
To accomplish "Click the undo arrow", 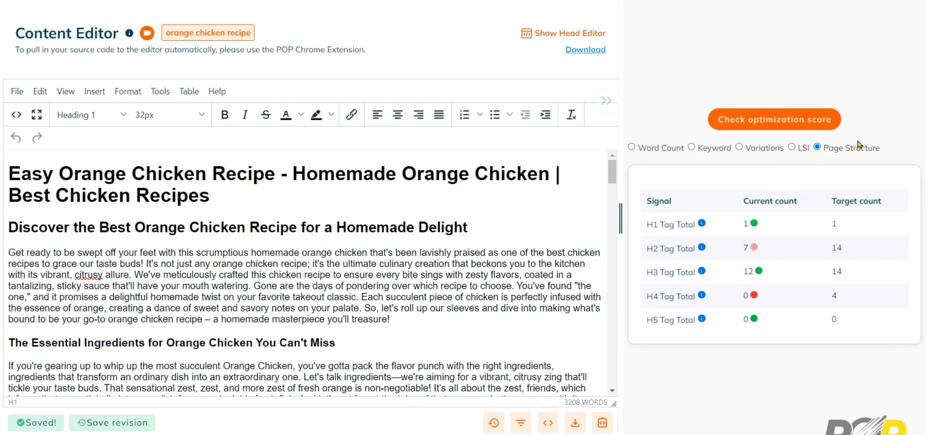I will pyautogui.click(x=16, y=137).
